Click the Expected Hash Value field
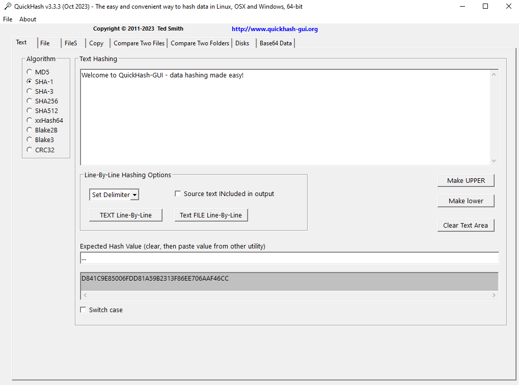 289,258
